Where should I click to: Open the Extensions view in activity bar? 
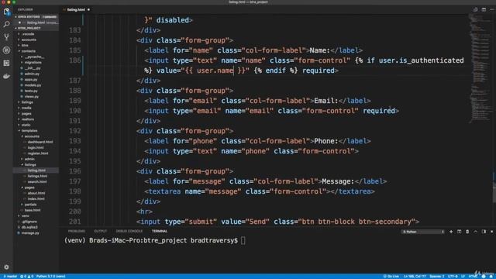pyautogui.click(x=6, y=63)
